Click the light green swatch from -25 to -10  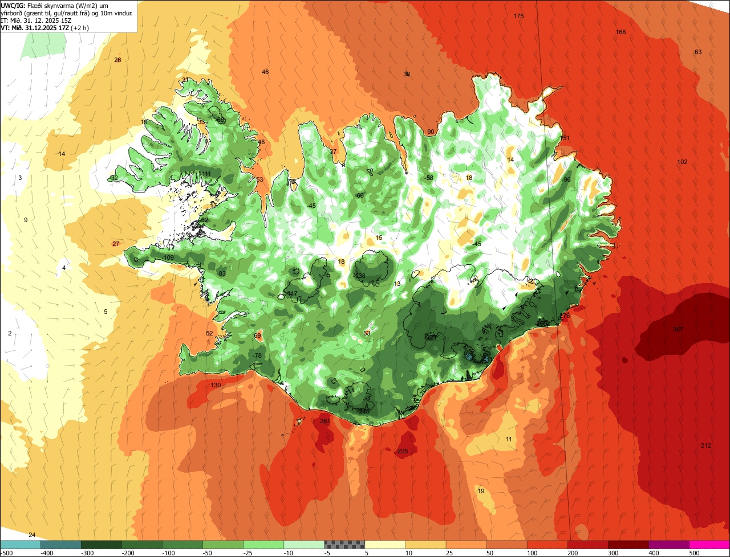click(x=263, y=544)
